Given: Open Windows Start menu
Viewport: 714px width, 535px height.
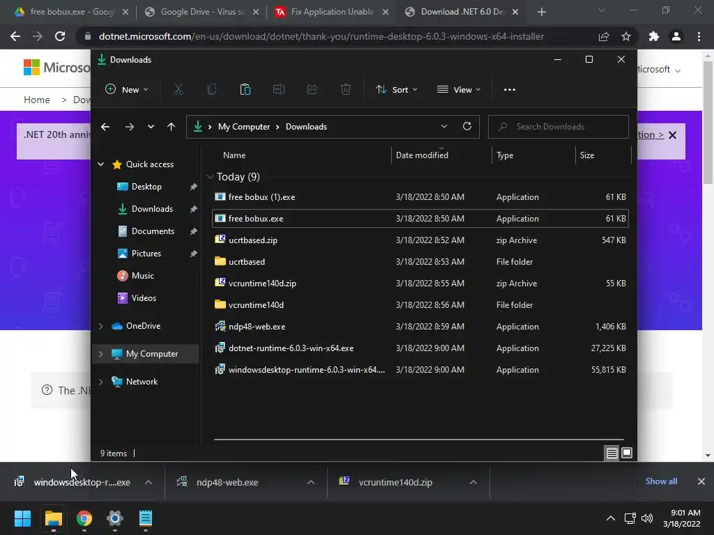Looking at the screenshot, I should click(22, 518).
